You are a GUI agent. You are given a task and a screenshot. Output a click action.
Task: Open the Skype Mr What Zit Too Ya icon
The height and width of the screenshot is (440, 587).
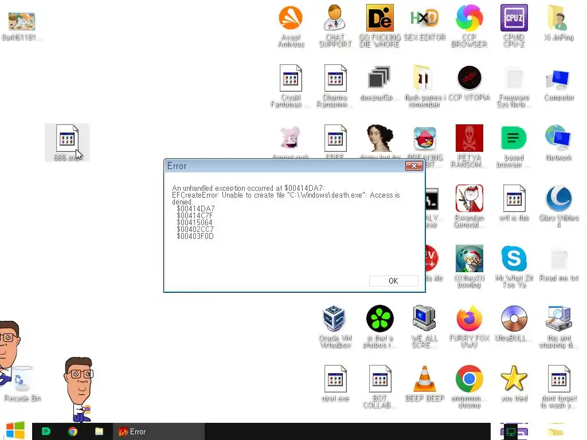pyautogui.click(x=514, y=267)
